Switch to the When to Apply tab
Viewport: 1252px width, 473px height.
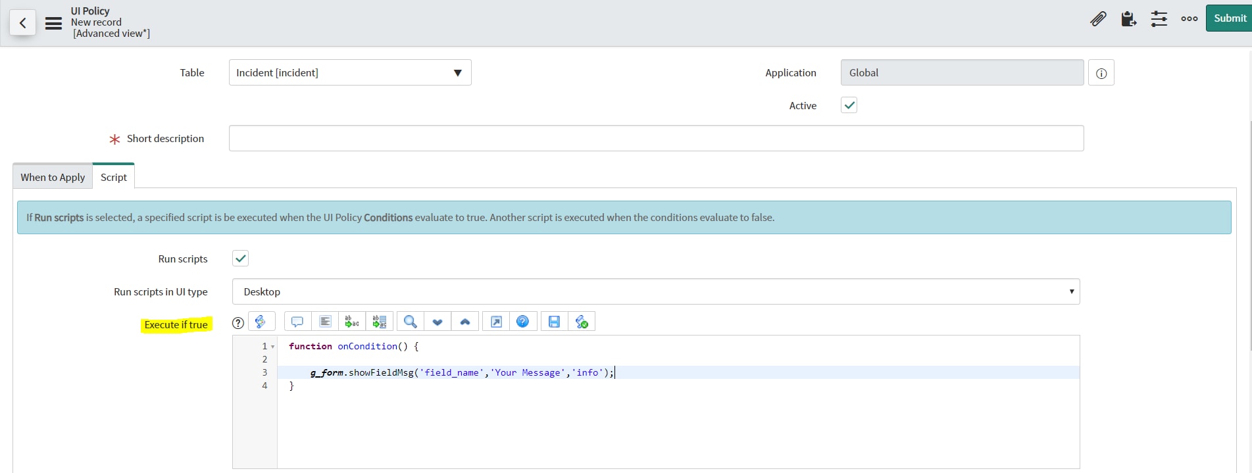click(x=53, y=177)
